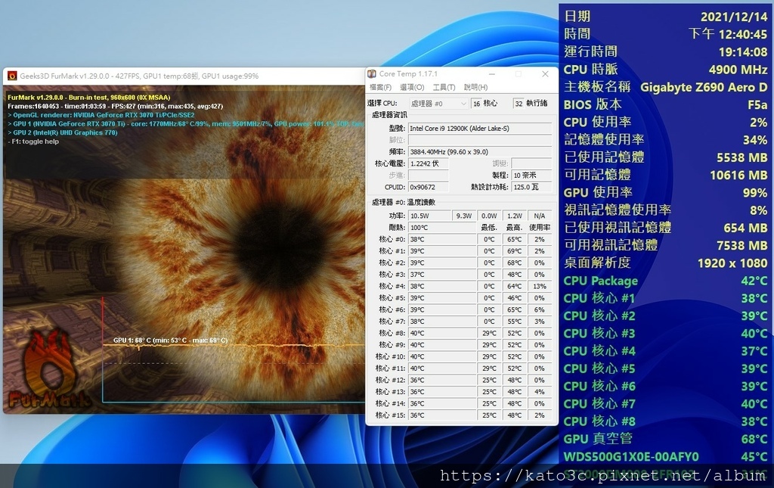The width and height of the screenshot is (774, 488).
Task: Click the 核心 #4 usage value 13%
Action: click(x=540, y=287)
